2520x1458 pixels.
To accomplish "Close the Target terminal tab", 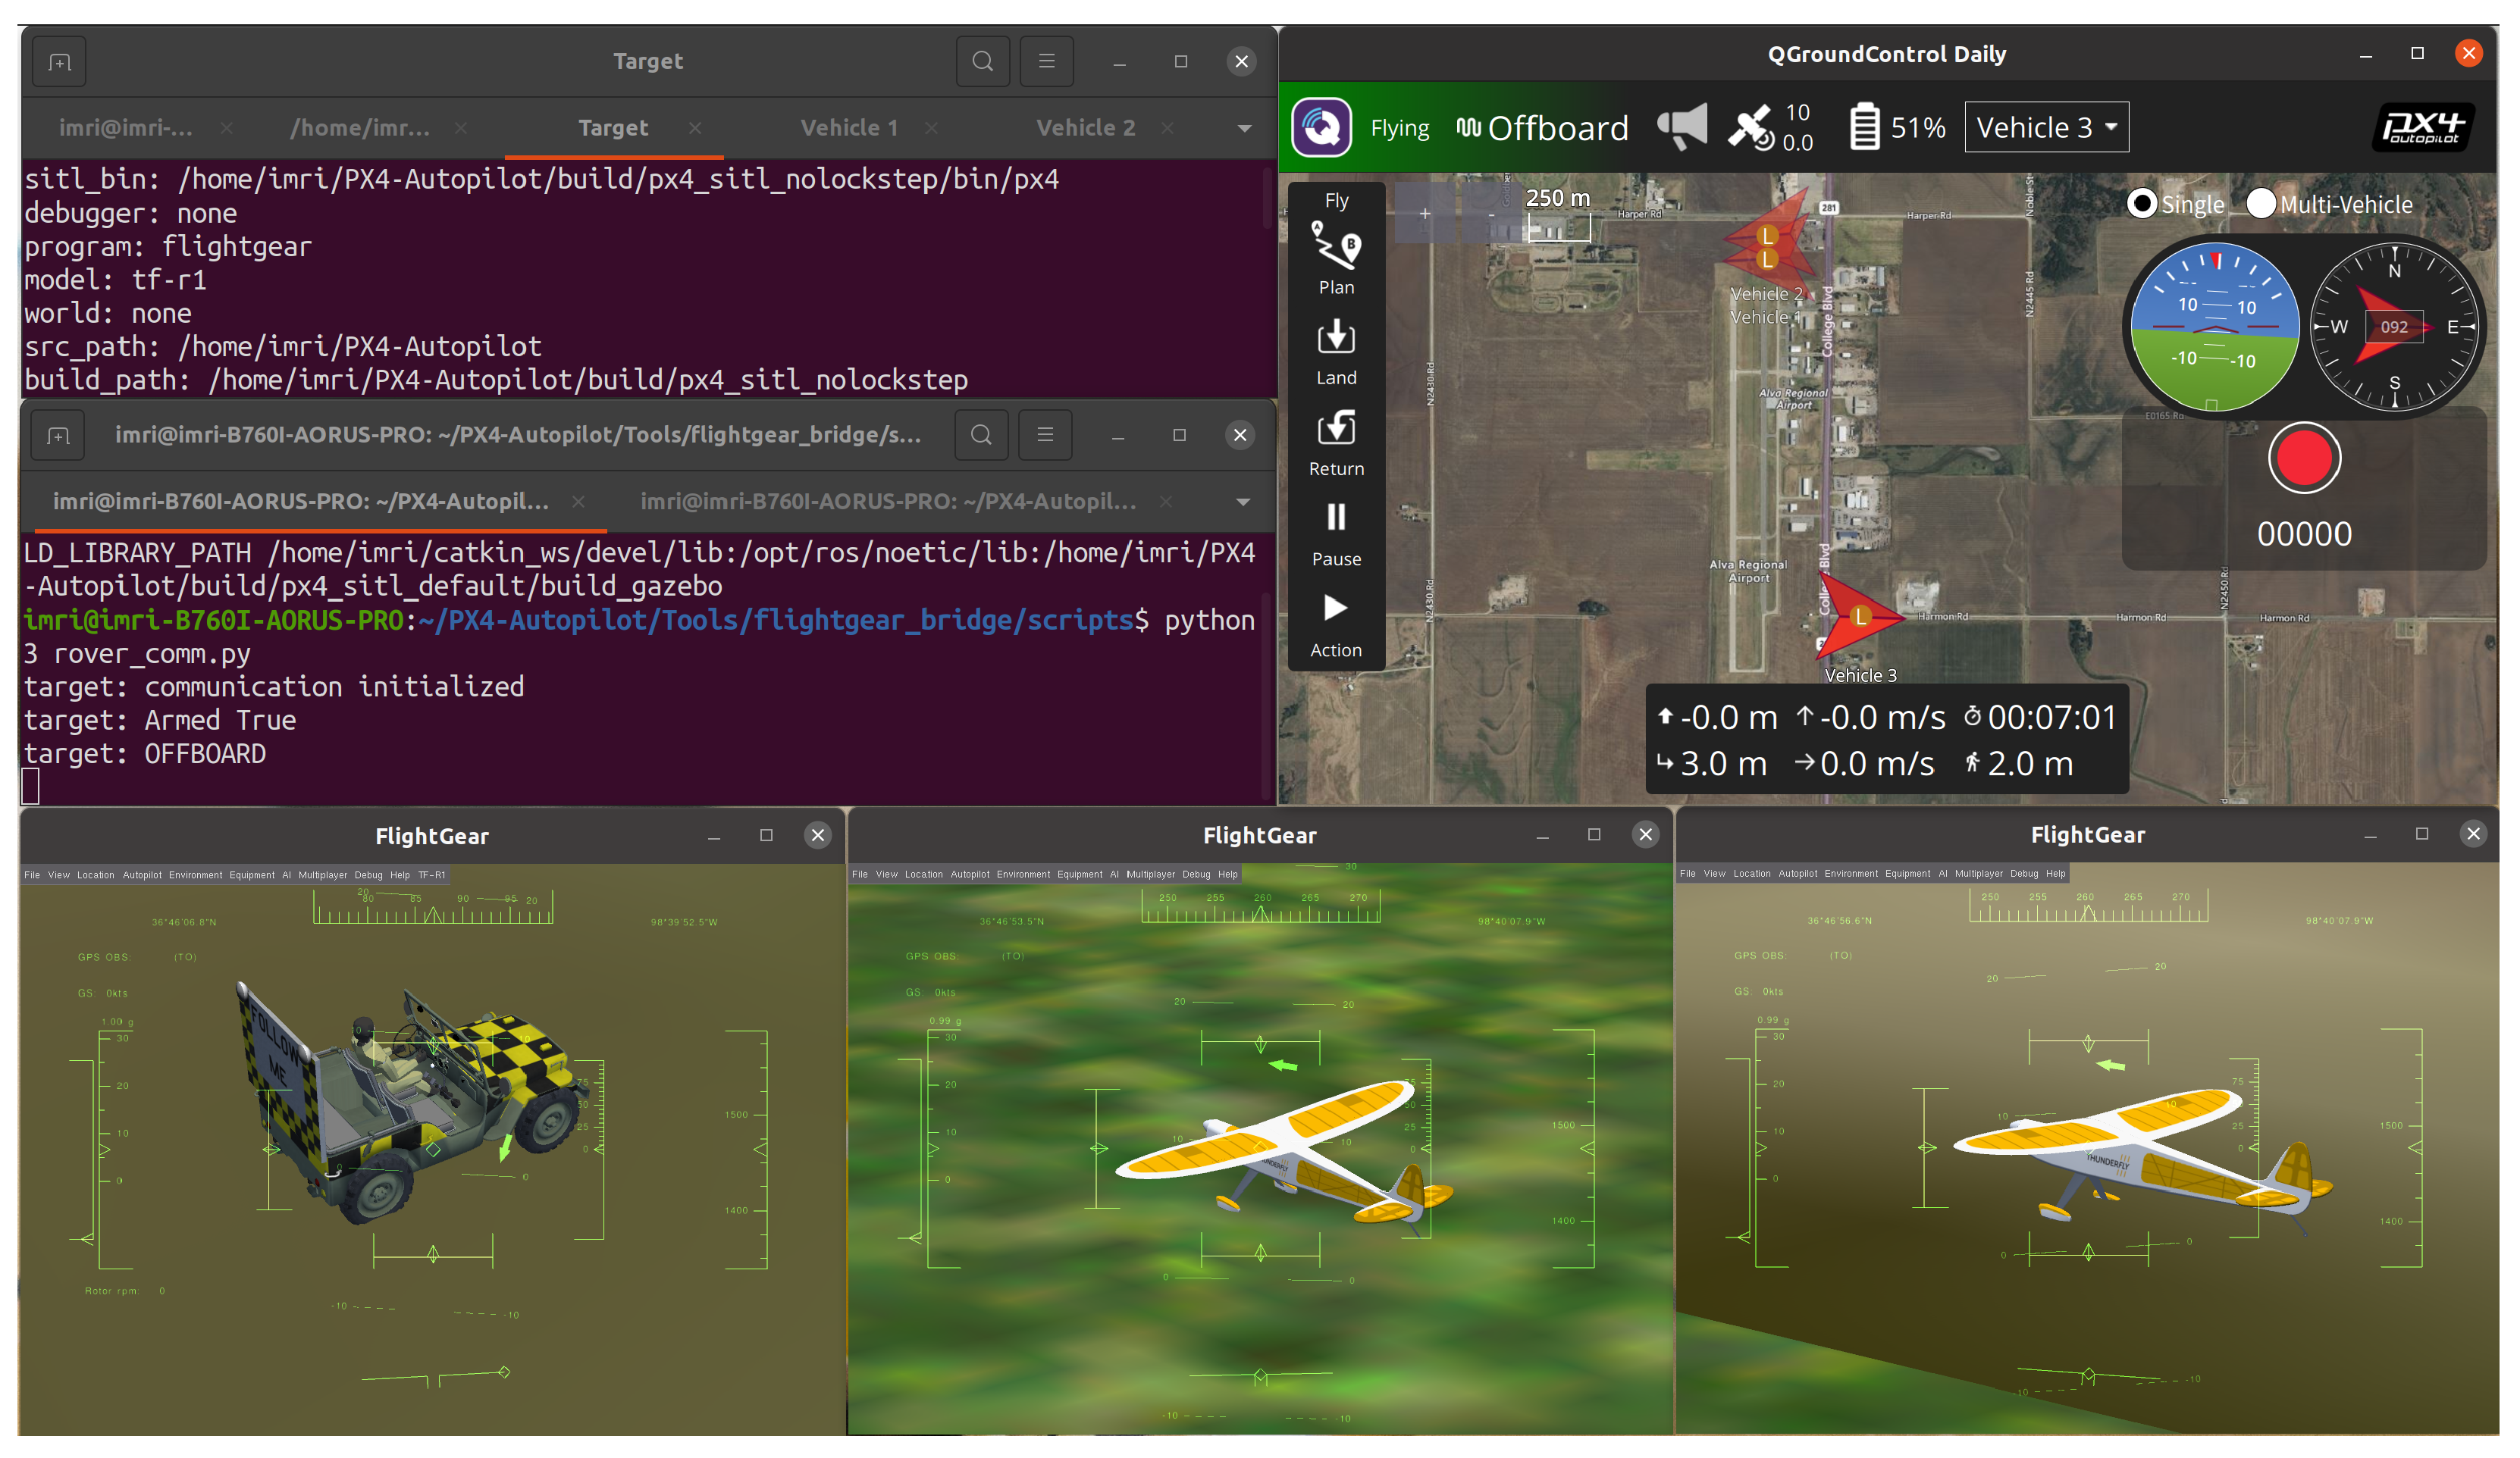I will click(x=695, y=128).
